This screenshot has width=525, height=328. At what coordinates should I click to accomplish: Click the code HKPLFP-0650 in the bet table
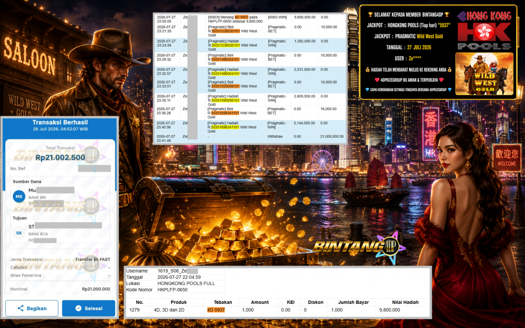[x=172, y=290]
